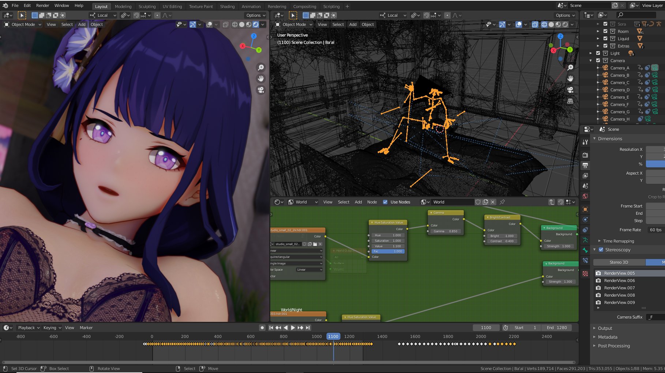Toggle the Room collection checkbox

605,31
